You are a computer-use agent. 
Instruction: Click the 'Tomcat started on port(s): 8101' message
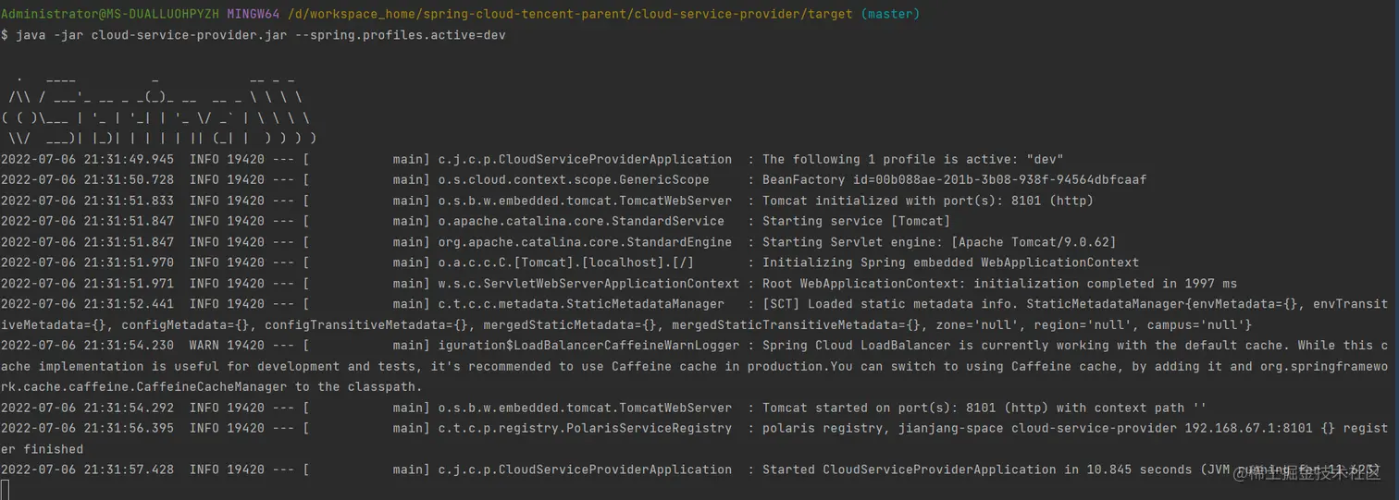(985, 408)
